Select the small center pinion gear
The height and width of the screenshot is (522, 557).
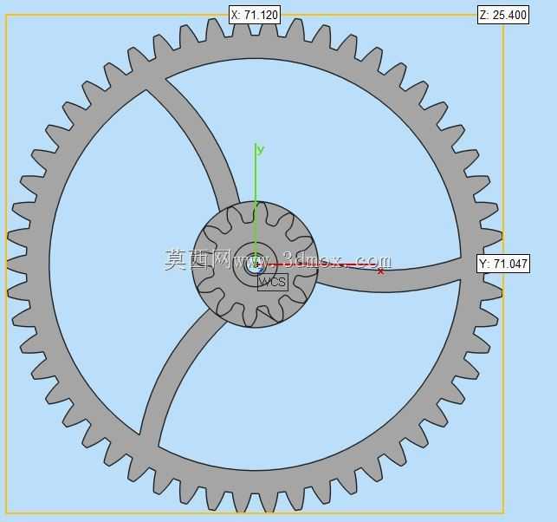255,264
